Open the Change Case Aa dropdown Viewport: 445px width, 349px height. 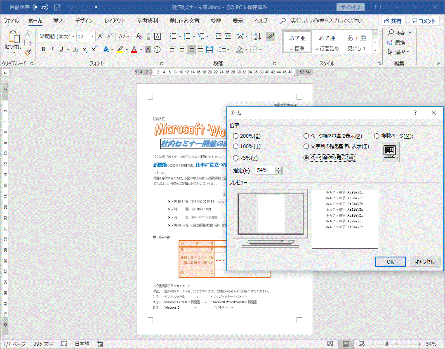click(x=124, y=36)
